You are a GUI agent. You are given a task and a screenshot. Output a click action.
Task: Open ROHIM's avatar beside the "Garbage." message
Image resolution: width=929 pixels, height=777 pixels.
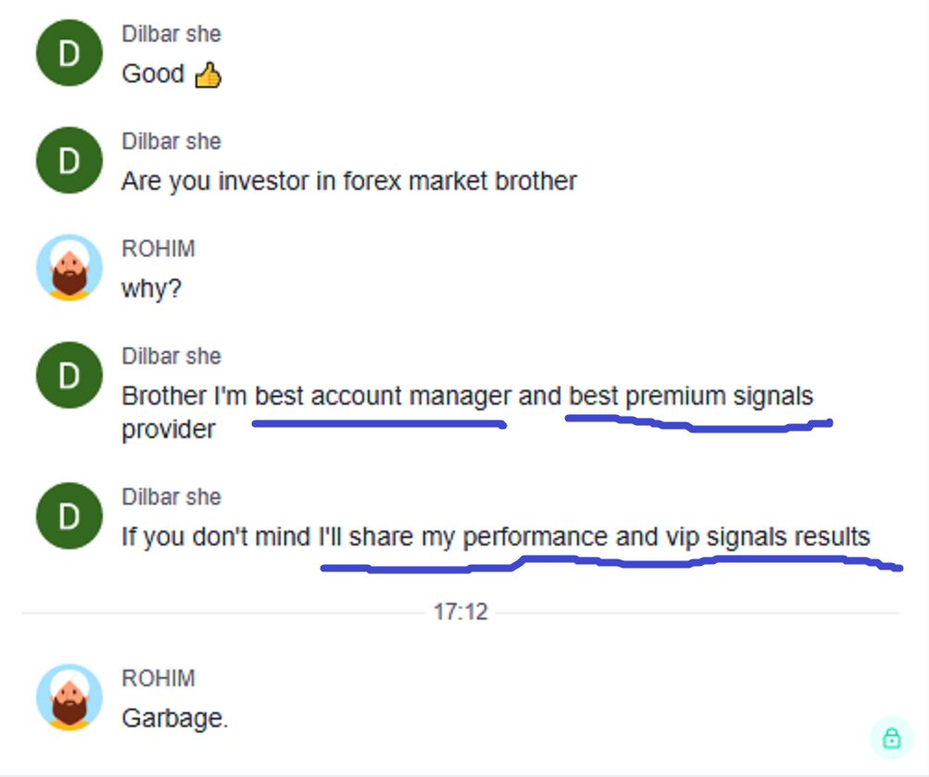tap(69, 696)
